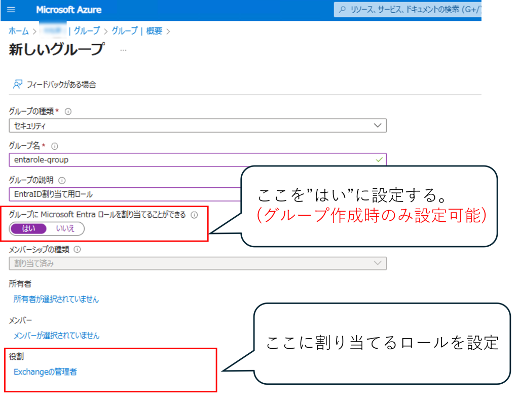The image size is (519, 402).
Task: Click the メンバー section label
Action: click(x=20, y=320)
